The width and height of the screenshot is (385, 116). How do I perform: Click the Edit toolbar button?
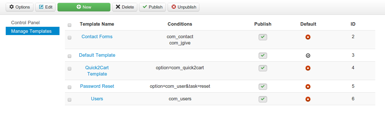(45, 7)
